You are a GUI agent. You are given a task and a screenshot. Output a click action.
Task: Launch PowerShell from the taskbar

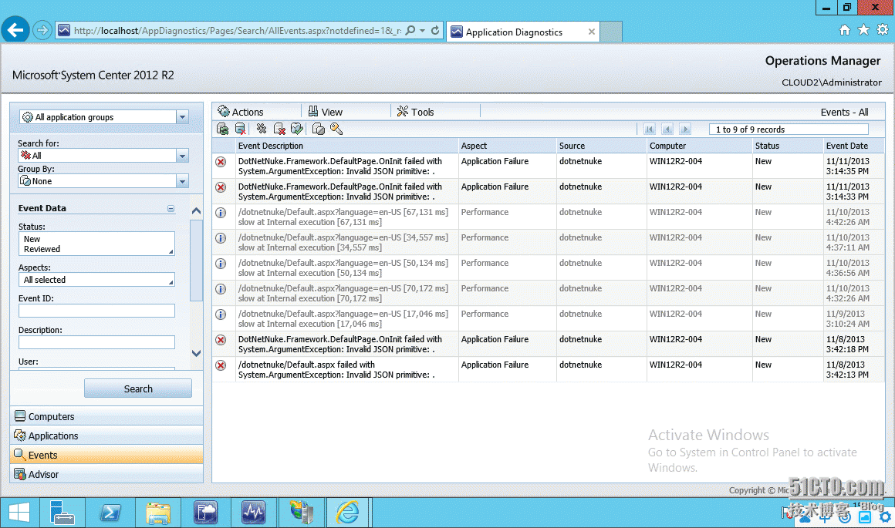click(110, 512)
